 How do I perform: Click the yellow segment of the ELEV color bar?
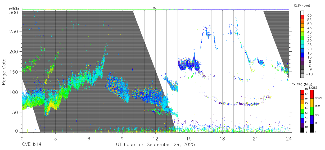302,30
